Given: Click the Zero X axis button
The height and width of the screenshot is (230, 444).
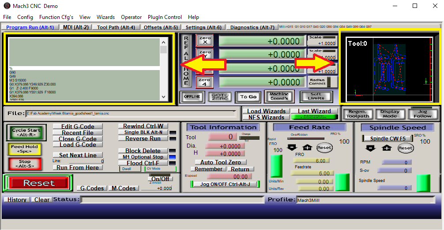Looking at the screenshot, I should pos(204,41).
